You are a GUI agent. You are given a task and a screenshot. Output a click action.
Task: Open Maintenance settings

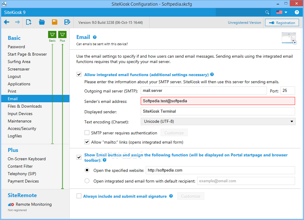point(20,121)
